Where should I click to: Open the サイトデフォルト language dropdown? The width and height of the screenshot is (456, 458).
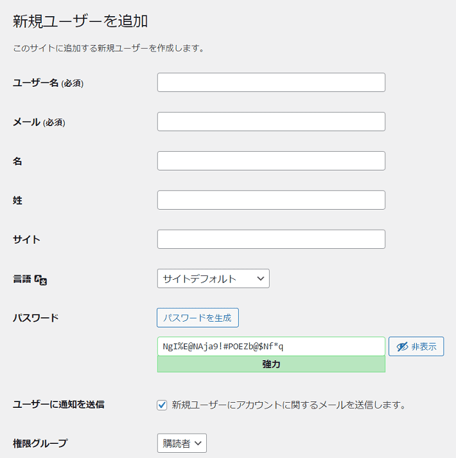coord(213,279)
